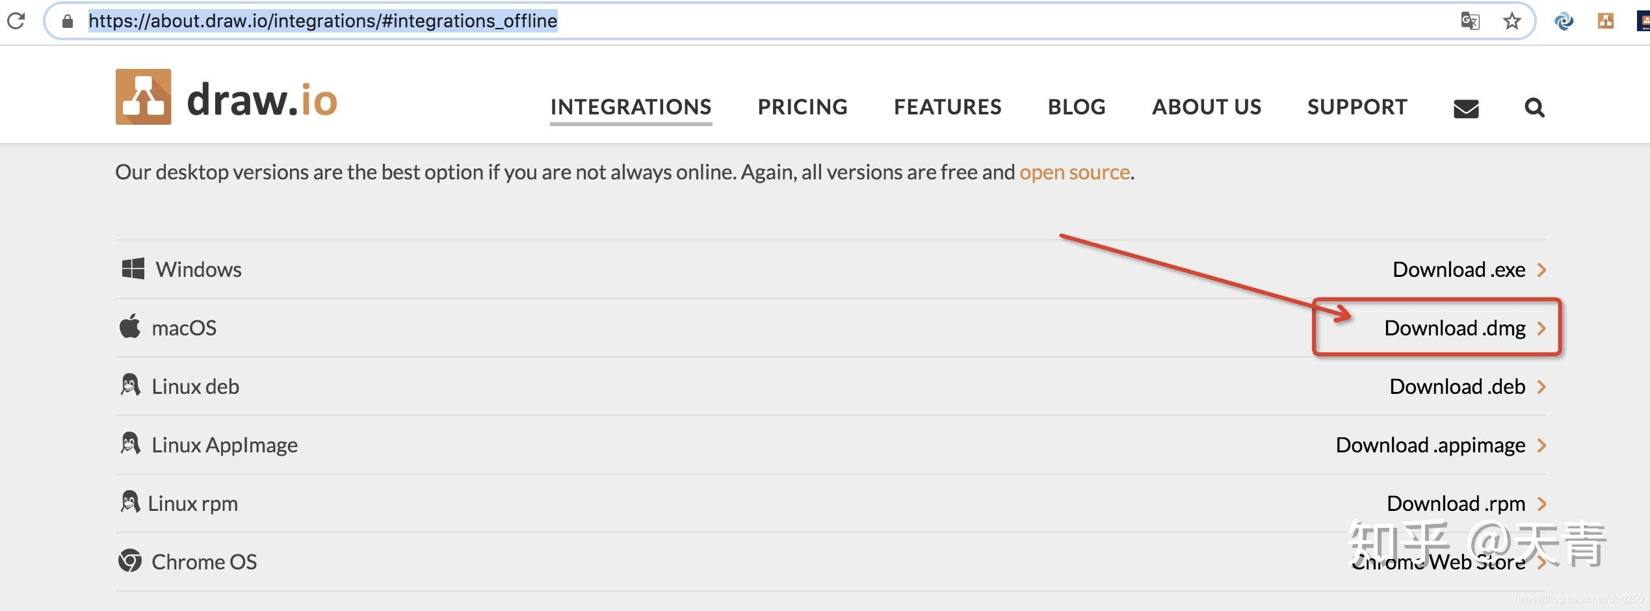Reload the page with the refresh icon
The height and width of the screenshot is (611, 1650).
pos(16,21)
